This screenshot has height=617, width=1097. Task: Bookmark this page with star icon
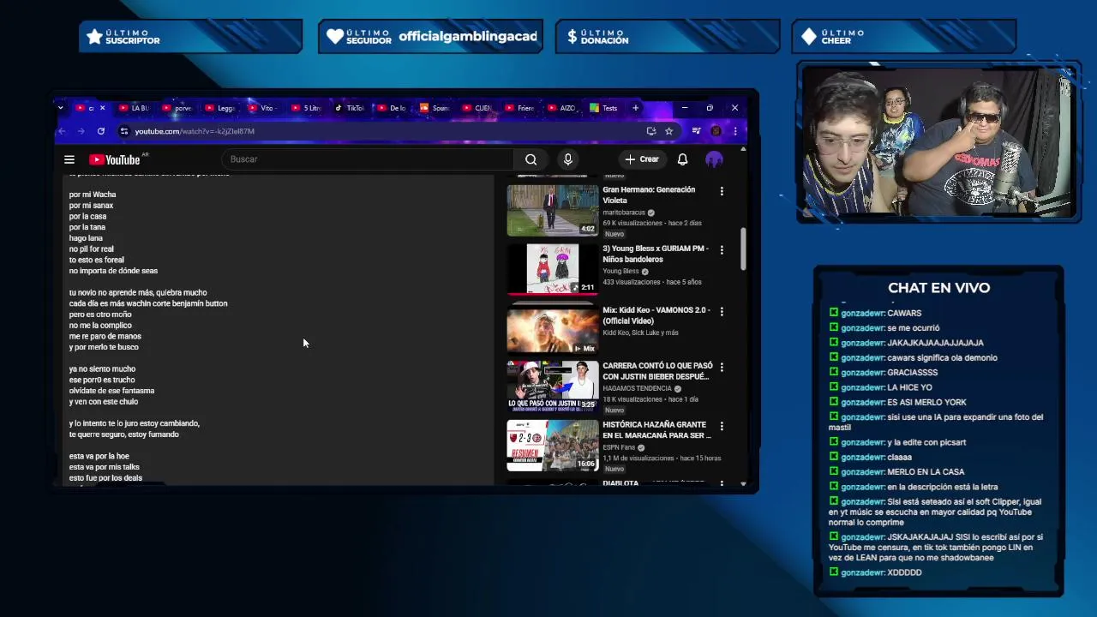(x=669, y=131)
